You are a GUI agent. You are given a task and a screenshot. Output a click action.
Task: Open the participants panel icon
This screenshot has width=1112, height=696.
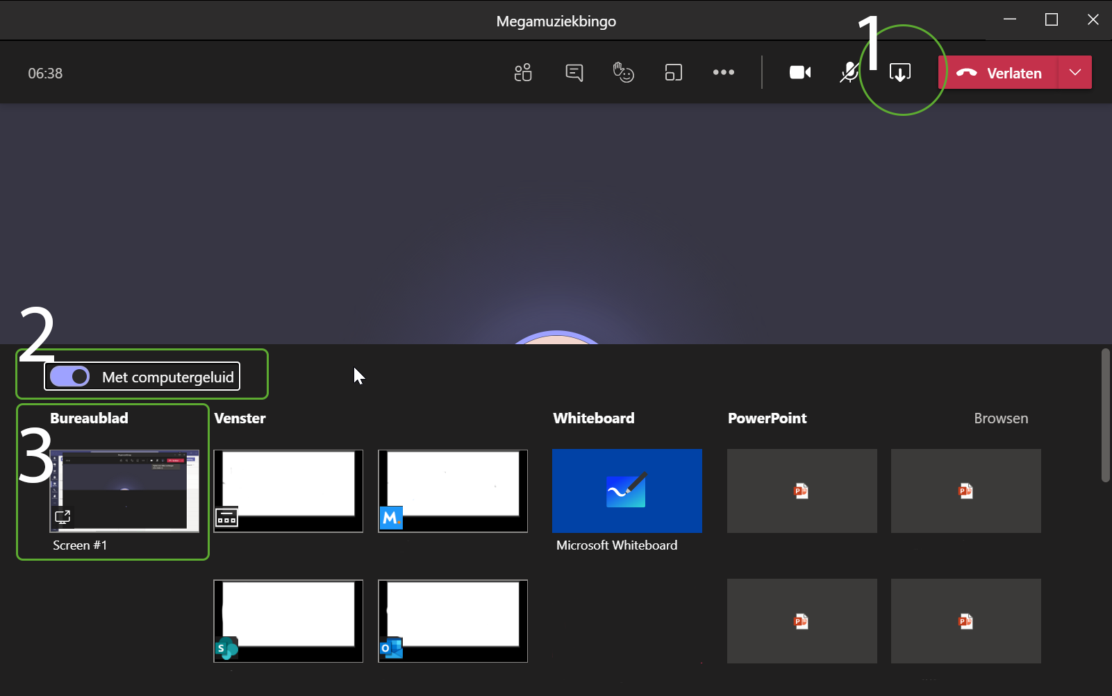(523, 72)
